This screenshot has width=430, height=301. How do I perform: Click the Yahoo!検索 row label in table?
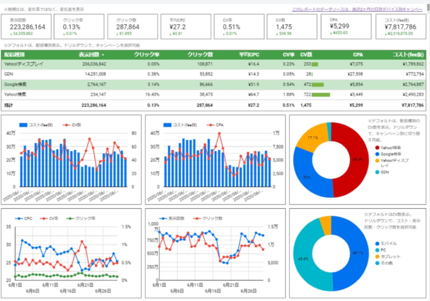tap(15, 94)
